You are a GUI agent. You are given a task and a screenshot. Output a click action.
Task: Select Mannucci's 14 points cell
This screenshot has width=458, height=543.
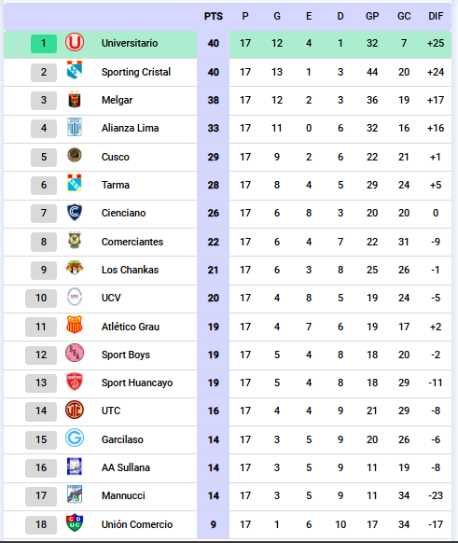point(214,496)
